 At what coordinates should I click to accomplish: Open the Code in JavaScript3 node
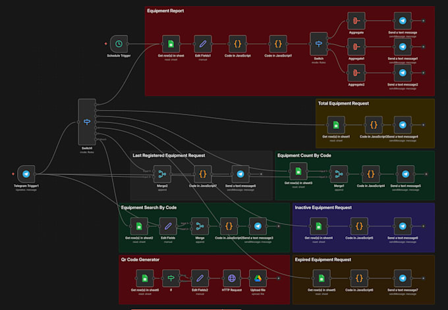click(374, 125)
